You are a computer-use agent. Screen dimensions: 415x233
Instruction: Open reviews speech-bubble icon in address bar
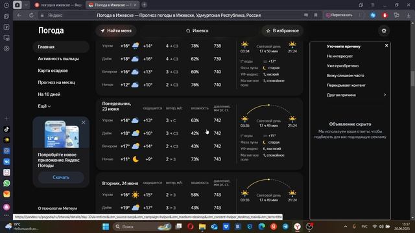coord(306,16)
